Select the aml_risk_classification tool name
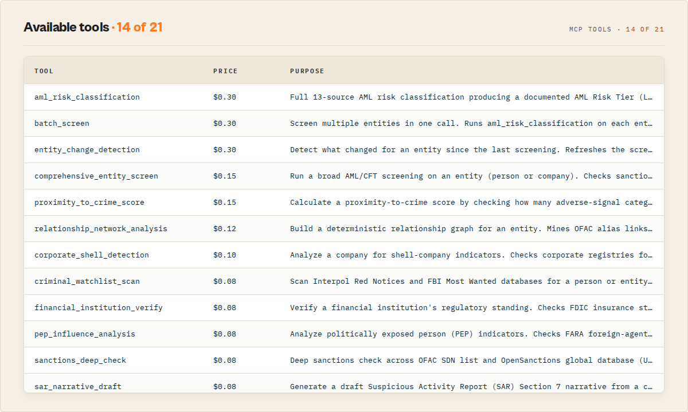This screenshot has height=412, width=688. pyautogui.click(x=87, y=97)
